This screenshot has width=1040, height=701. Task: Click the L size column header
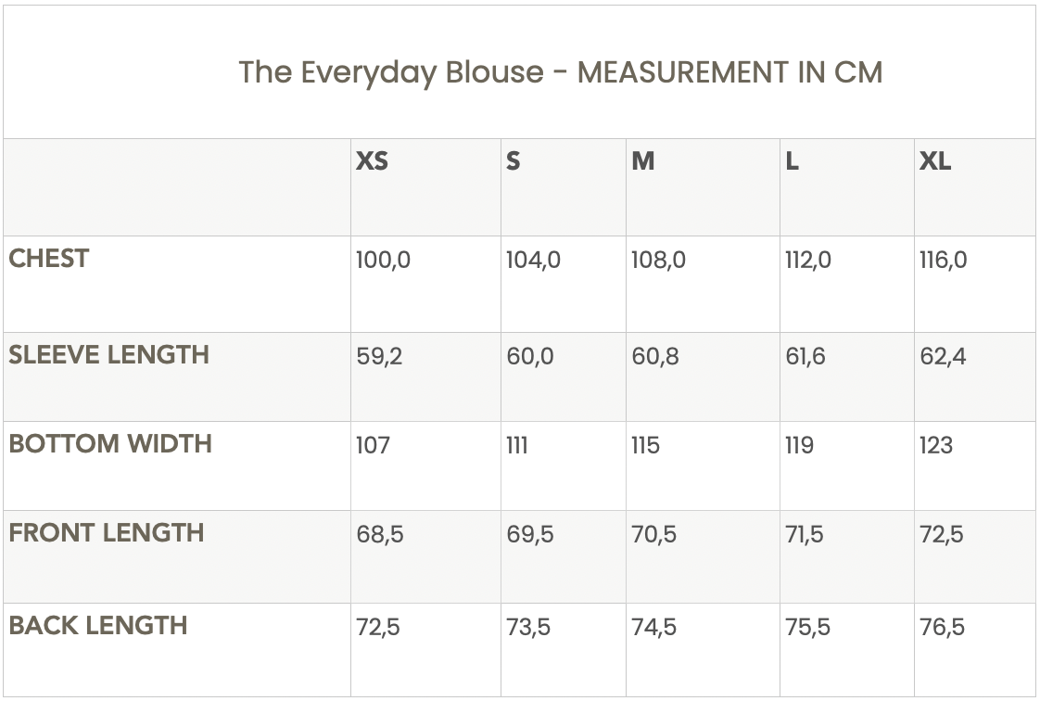[x=792, y=161]
